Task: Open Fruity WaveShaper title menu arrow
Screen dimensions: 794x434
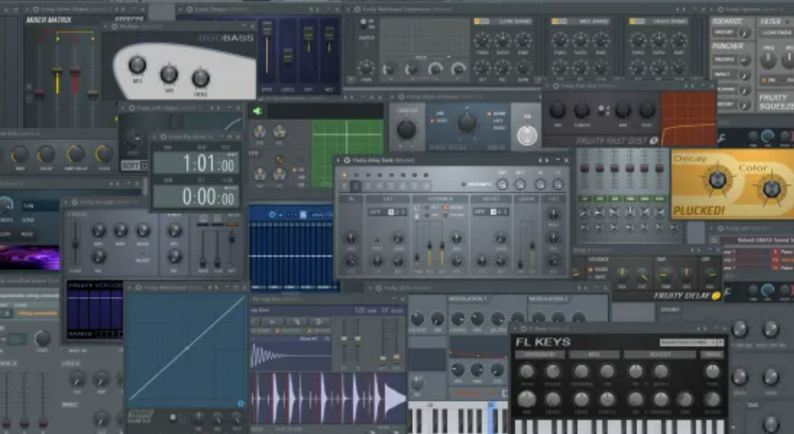Action: pos(130,287)
